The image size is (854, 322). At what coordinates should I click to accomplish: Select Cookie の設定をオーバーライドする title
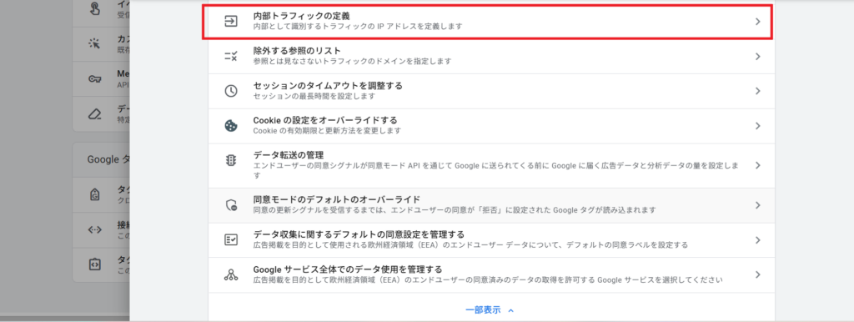325,120
